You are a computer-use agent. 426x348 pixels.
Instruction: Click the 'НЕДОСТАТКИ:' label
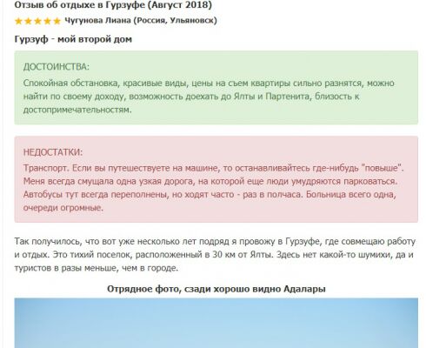coord(53,152)
